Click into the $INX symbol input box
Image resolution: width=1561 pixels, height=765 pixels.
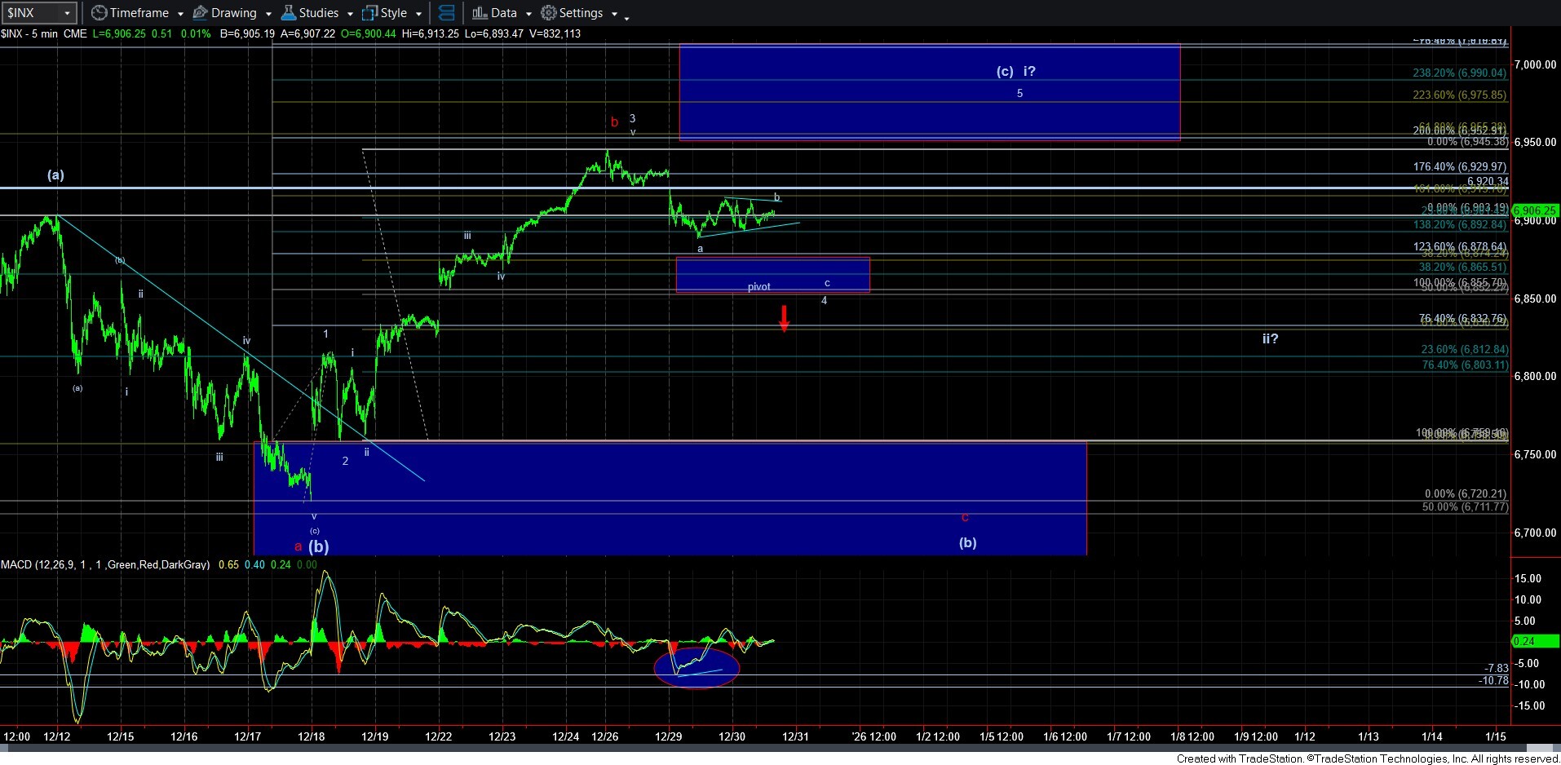coord(31,13)
